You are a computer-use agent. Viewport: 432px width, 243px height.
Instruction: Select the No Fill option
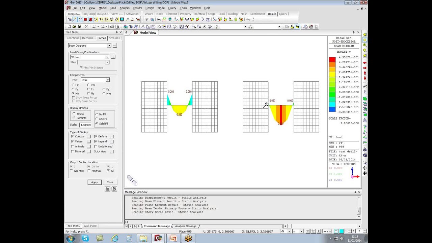pyautogui.click(x=97, y=114)
